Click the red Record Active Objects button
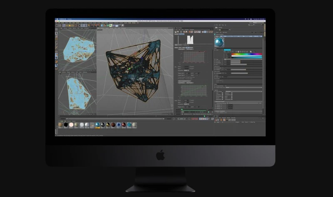Viewport: 333px width, 197px height. pyautogui.click(x=192, y=119)
